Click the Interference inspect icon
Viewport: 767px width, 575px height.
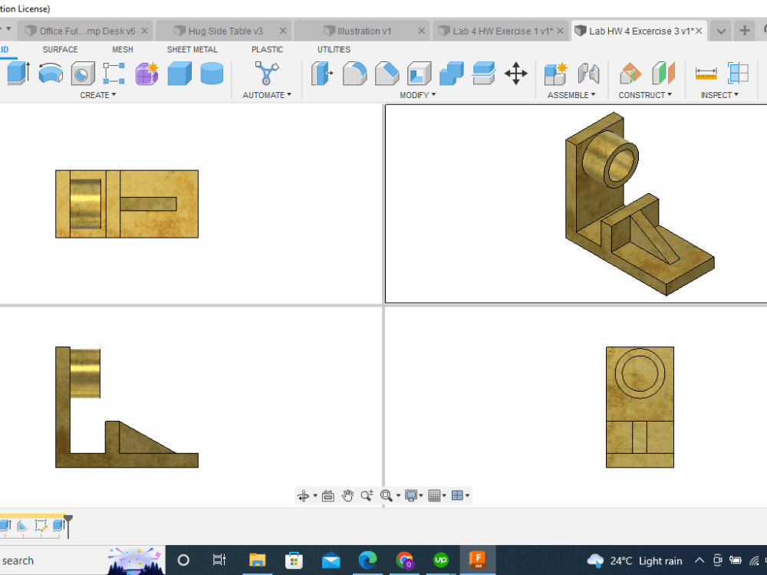[x=738, y=74]
